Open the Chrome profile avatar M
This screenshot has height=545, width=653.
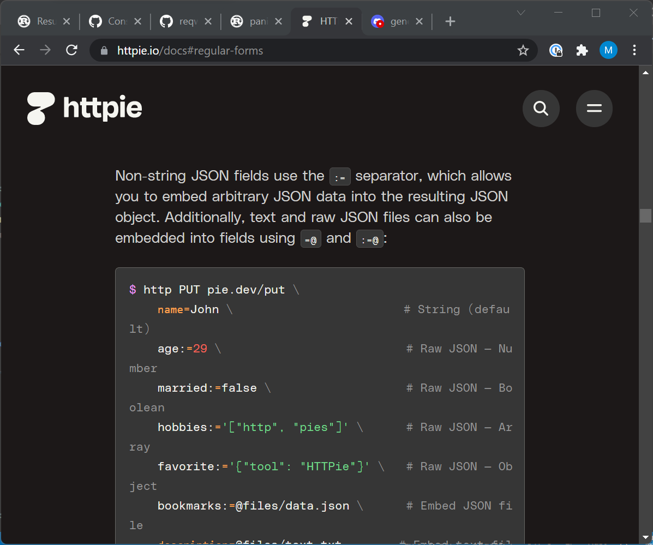point(608,50)
